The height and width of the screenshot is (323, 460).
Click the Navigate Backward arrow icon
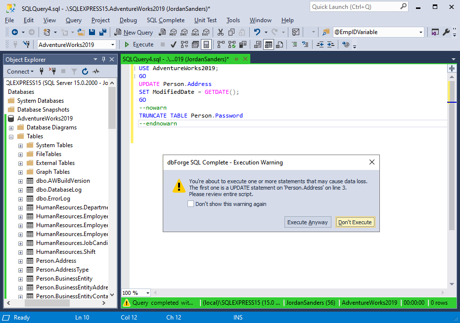pyautogui.click(x=15, y=32)
